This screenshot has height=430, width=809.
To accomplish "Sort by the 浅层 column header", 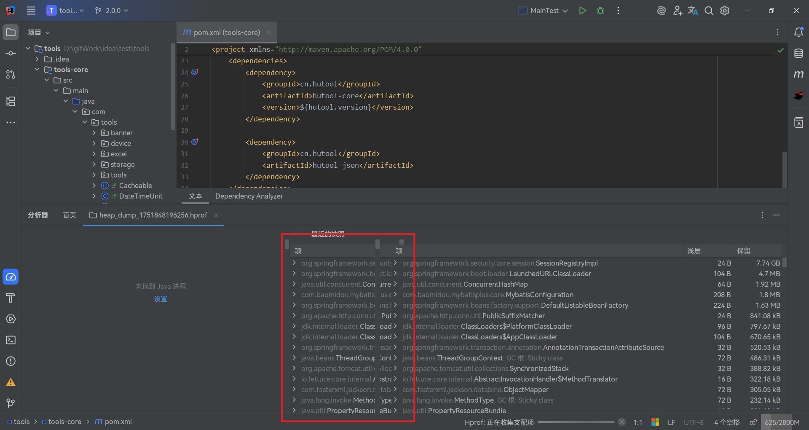I will click(x=708, y=251).
